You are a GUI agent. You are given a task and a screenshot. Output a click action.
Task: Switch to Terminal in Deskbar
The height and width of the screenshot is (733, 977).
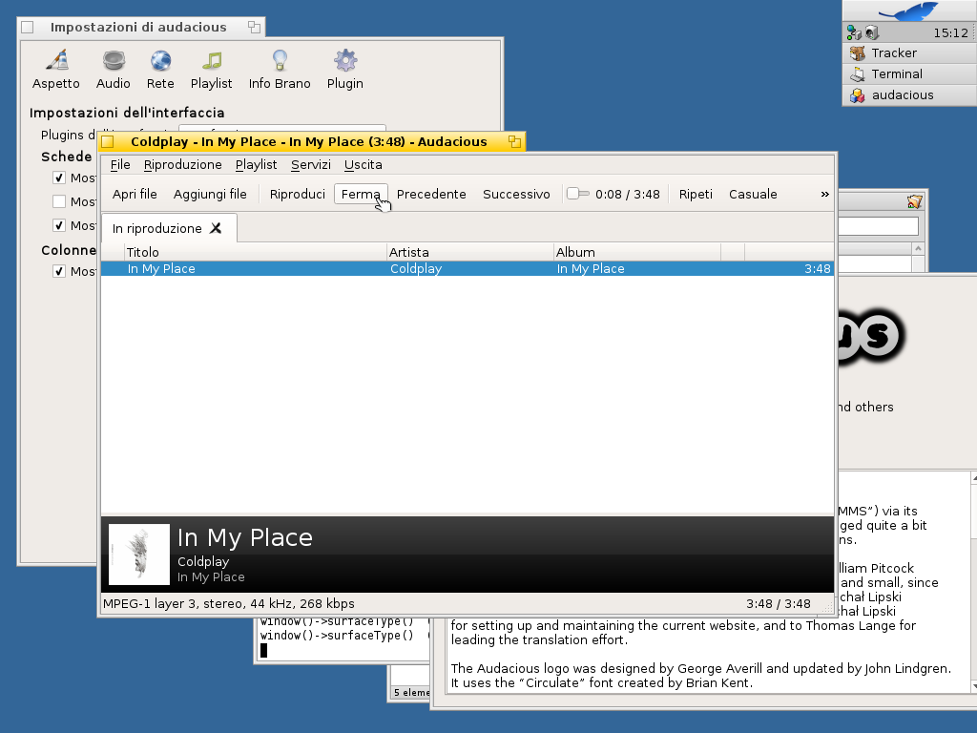coord(909,74)
